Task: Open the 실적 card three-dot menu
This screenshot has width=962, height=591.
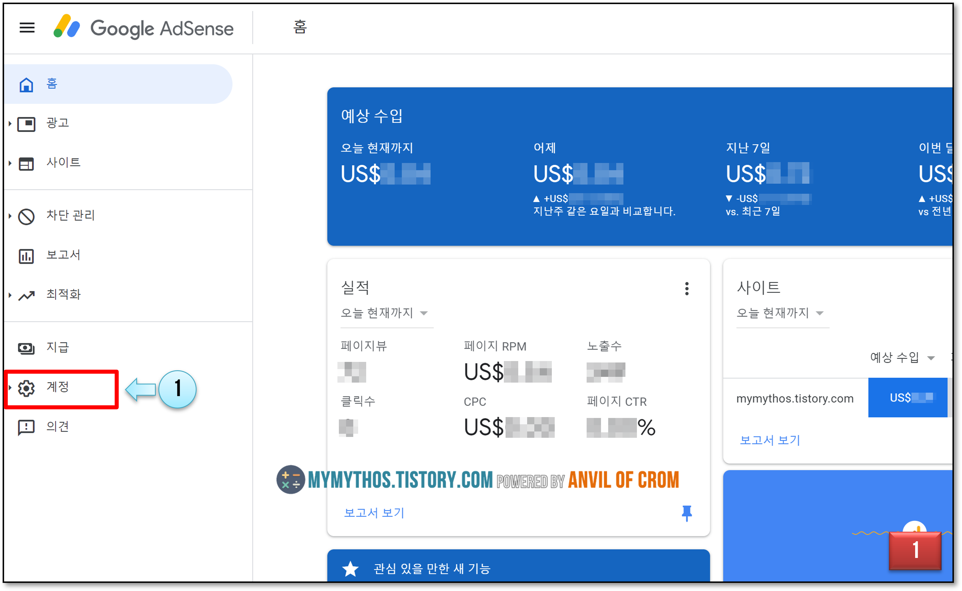Action: pyautogui.click(x=687, y=289)
